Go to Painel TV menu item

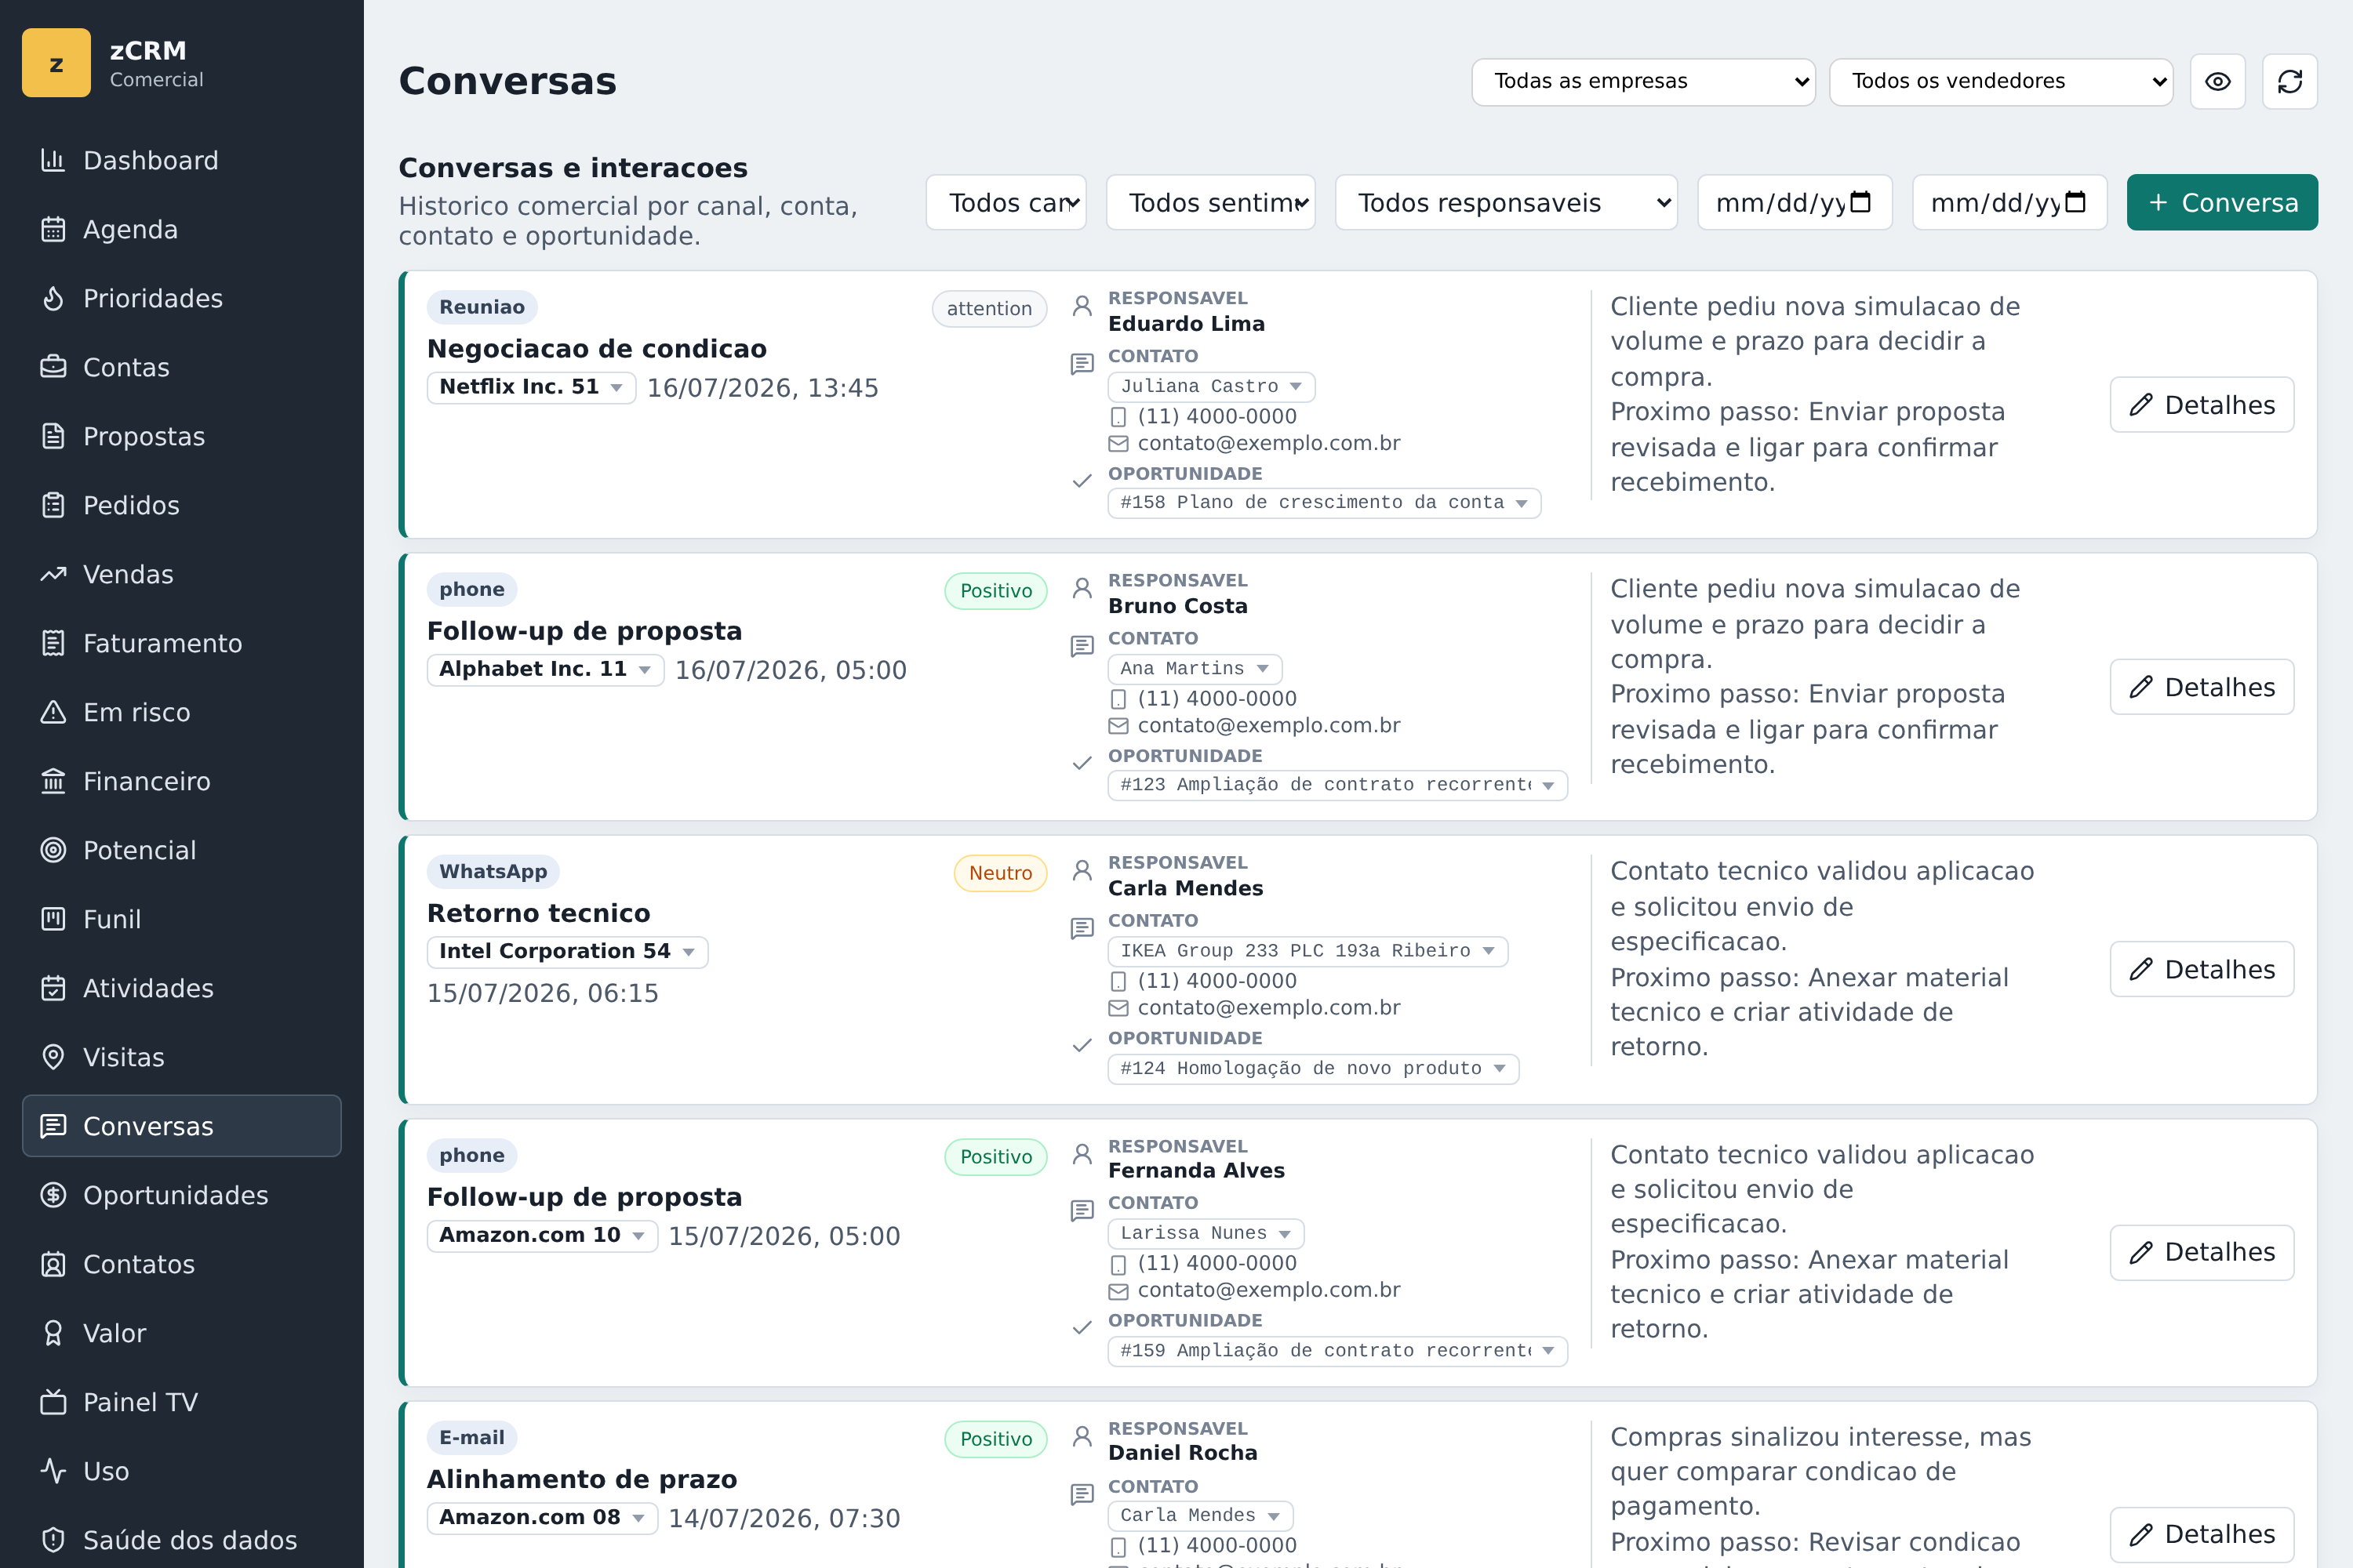click(x=182, y=1402)
